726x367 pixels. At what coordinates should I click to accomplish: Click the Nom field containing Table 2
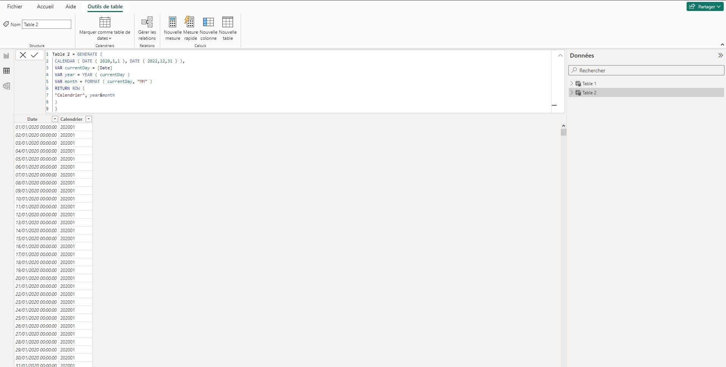[x=47, y=24]
